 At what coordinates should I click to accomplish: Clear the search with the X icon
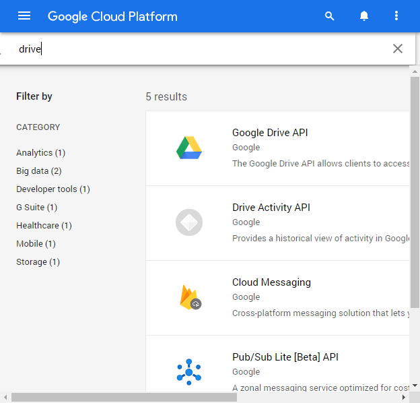398,49
